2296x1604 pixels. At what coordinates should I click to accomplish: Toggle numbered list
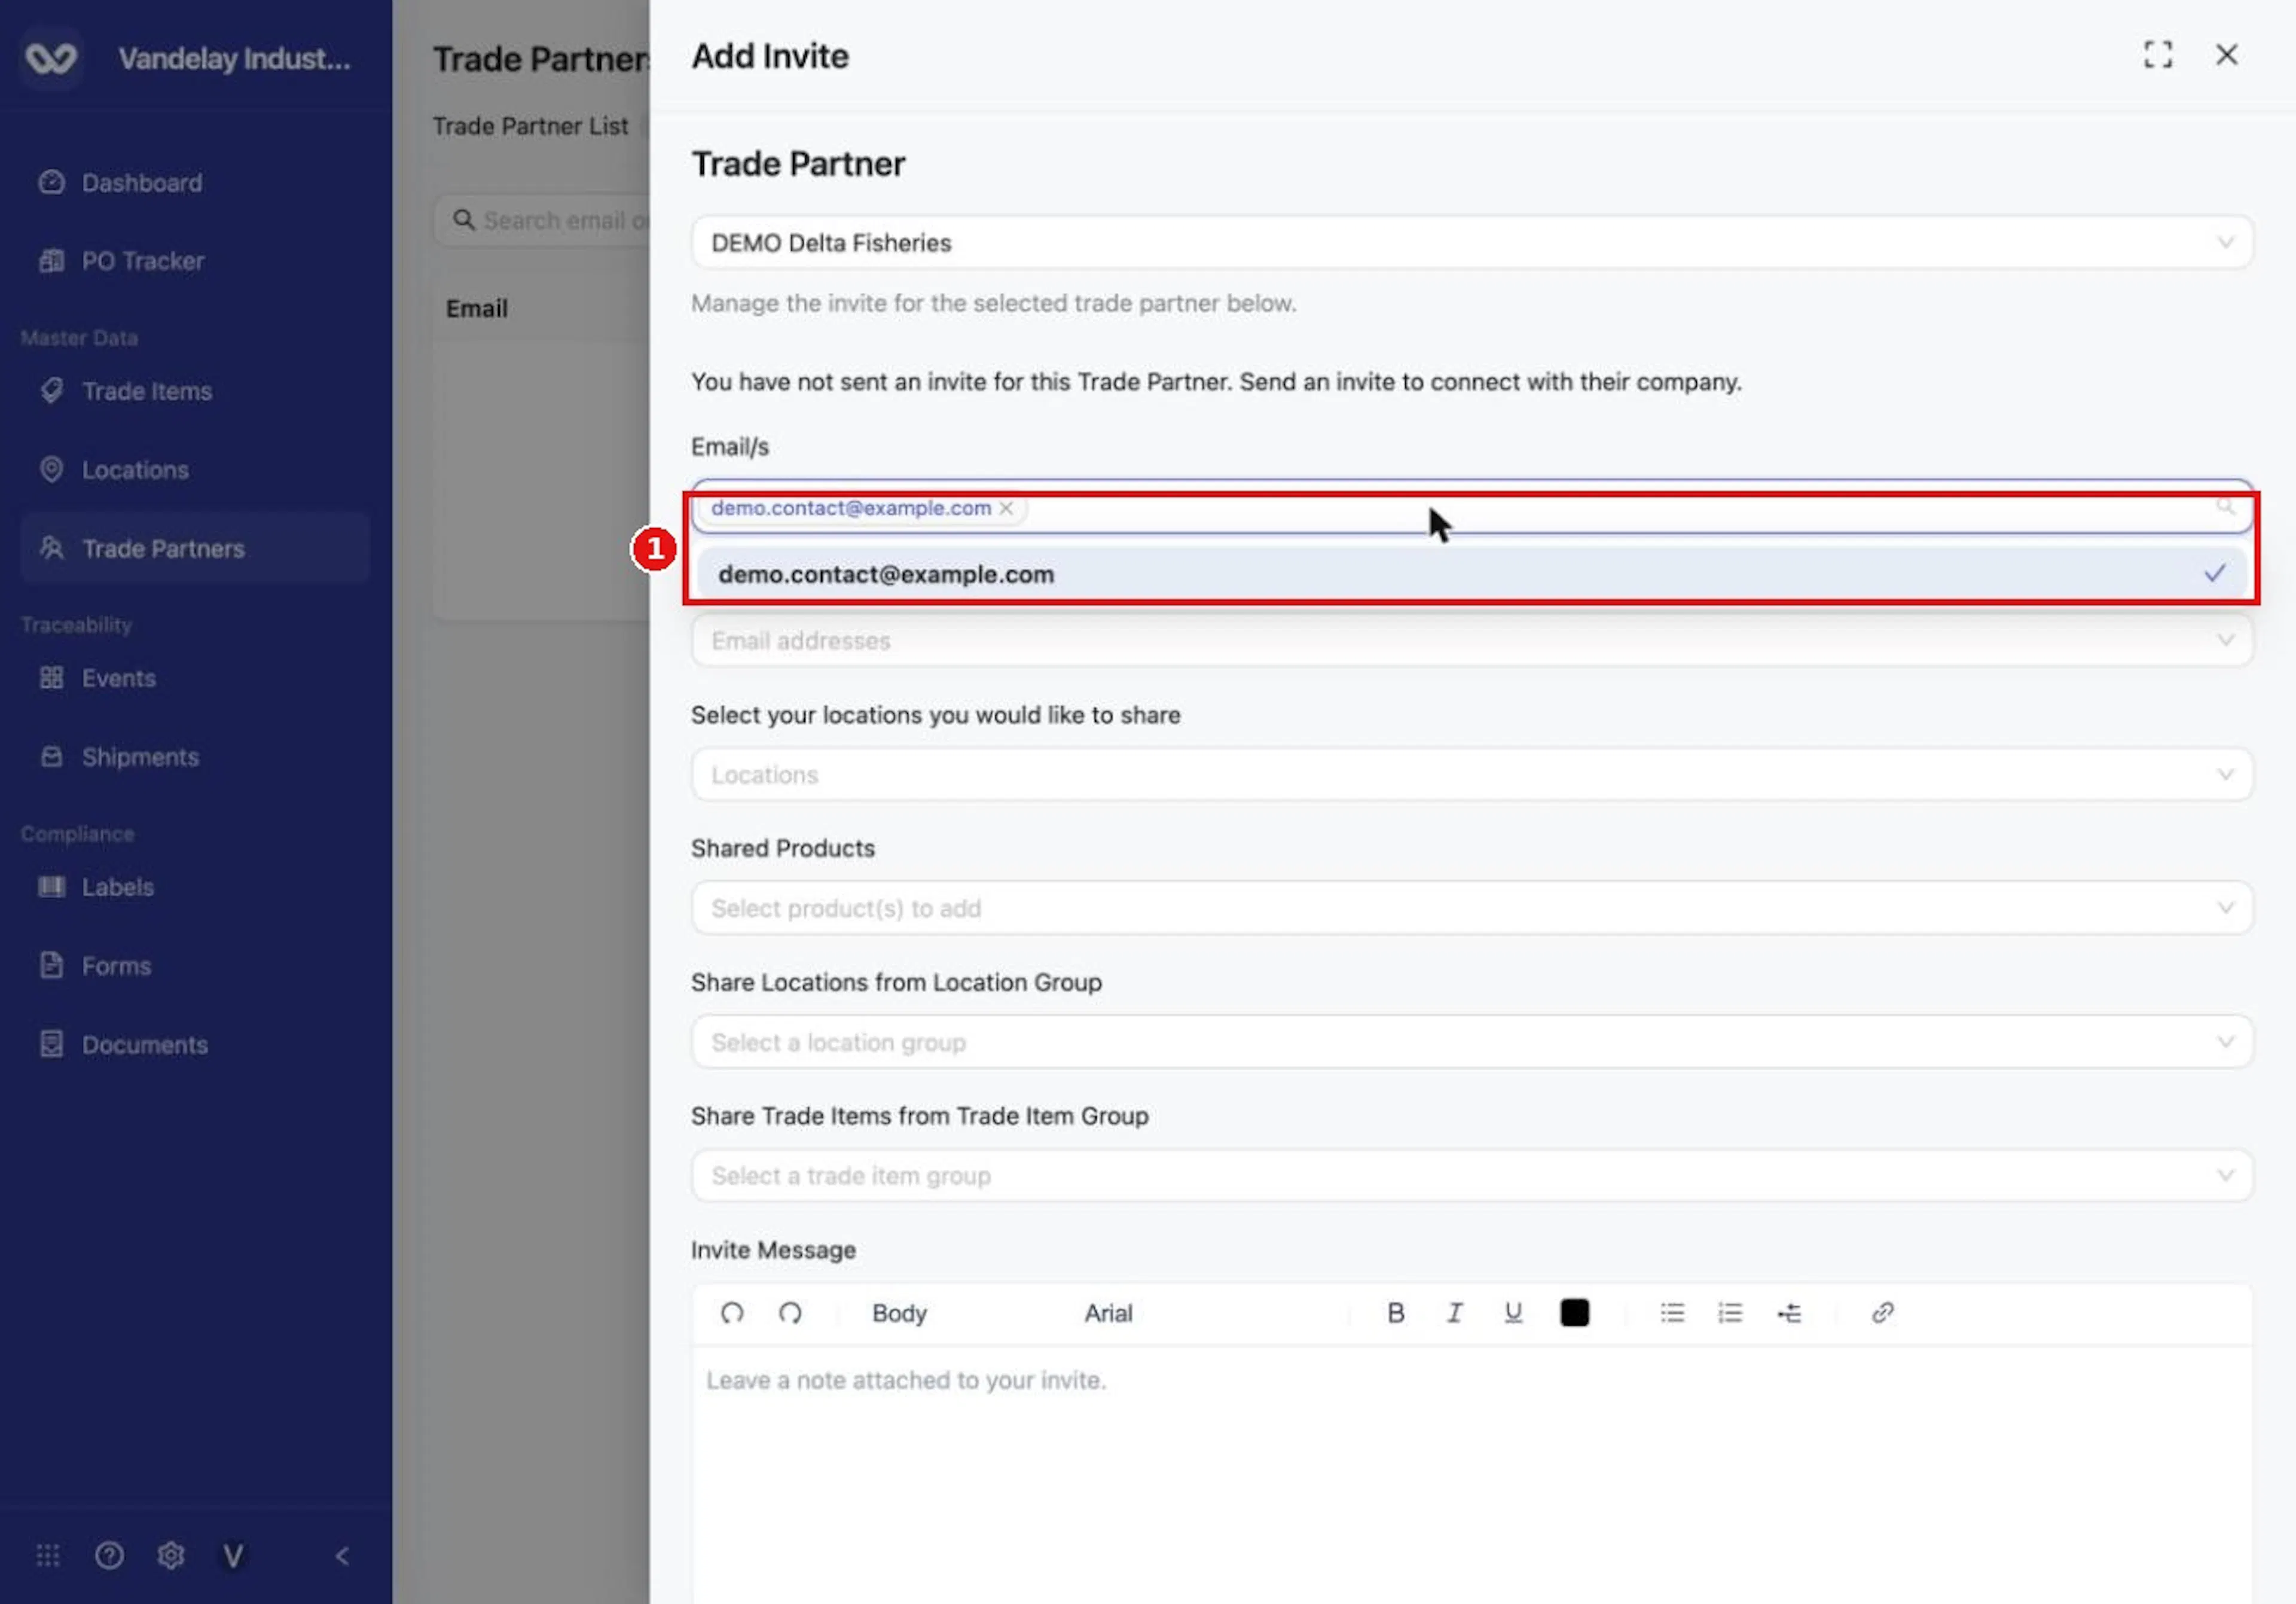[x=1730, y=1313]
